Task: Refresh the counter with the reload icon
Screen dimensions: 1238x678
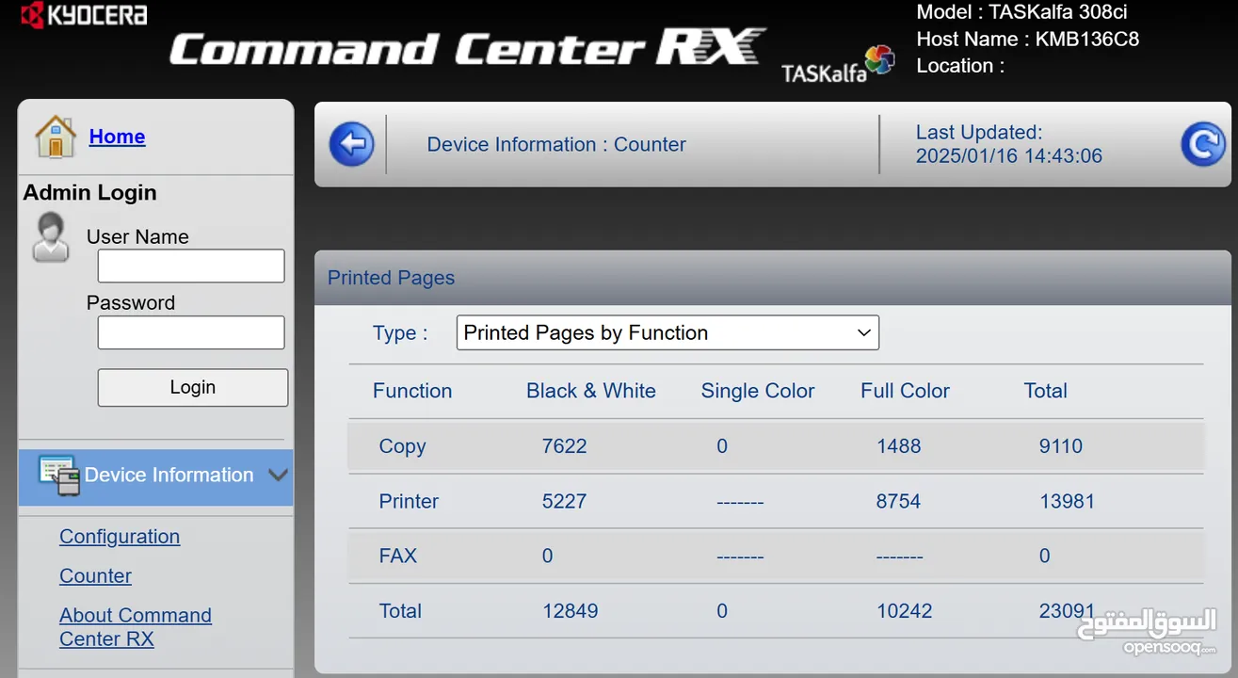Action: pyautogui.click(x=1203, y=144)
